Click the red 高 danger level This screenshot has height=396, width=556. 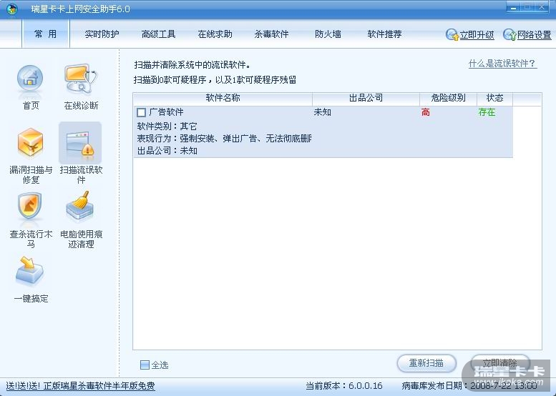426,113
